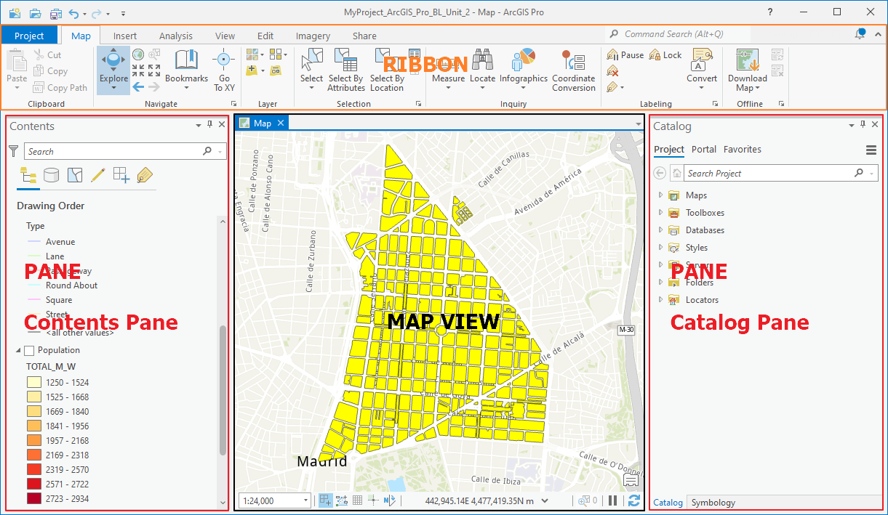Click the Download Map icon
The width and height of the screenshot is (888, 515).
click(748, 60)
